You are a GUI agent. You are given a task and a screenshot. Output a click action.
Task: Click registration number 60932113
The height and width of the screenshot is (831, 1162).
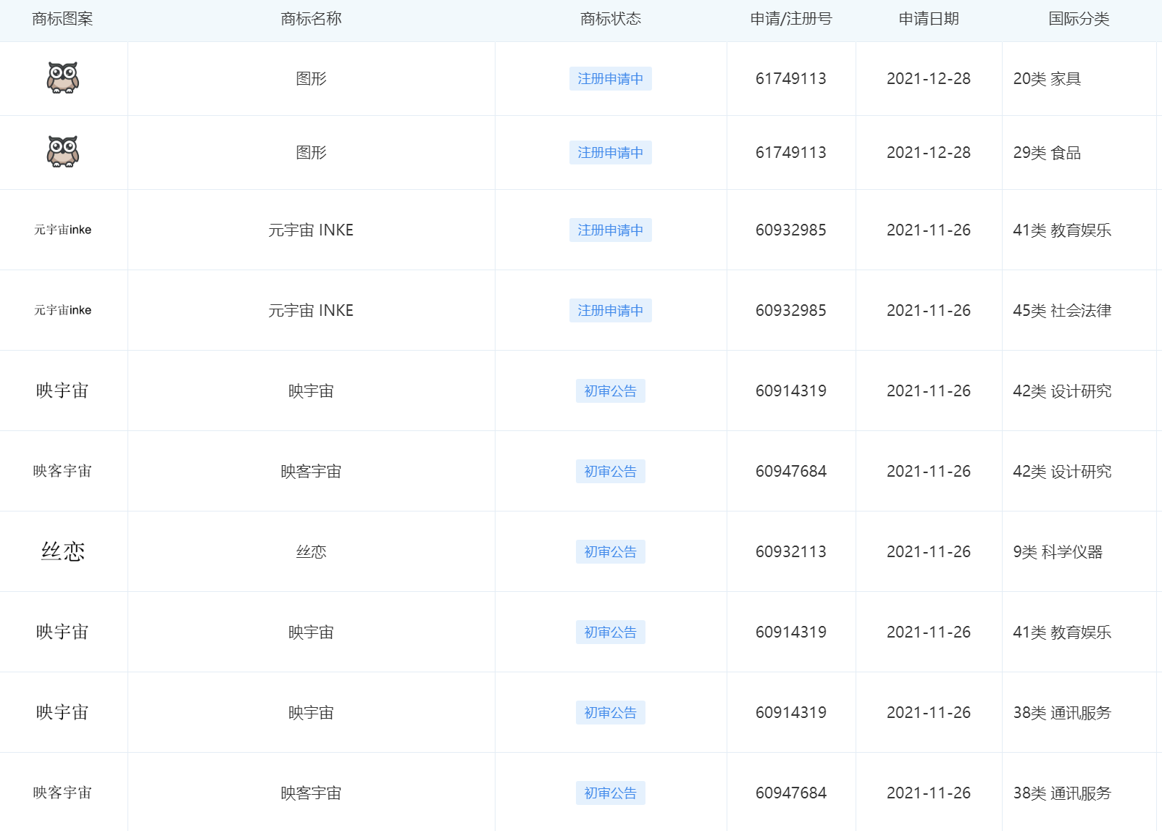pyautogui.click(x=791, y=551)
